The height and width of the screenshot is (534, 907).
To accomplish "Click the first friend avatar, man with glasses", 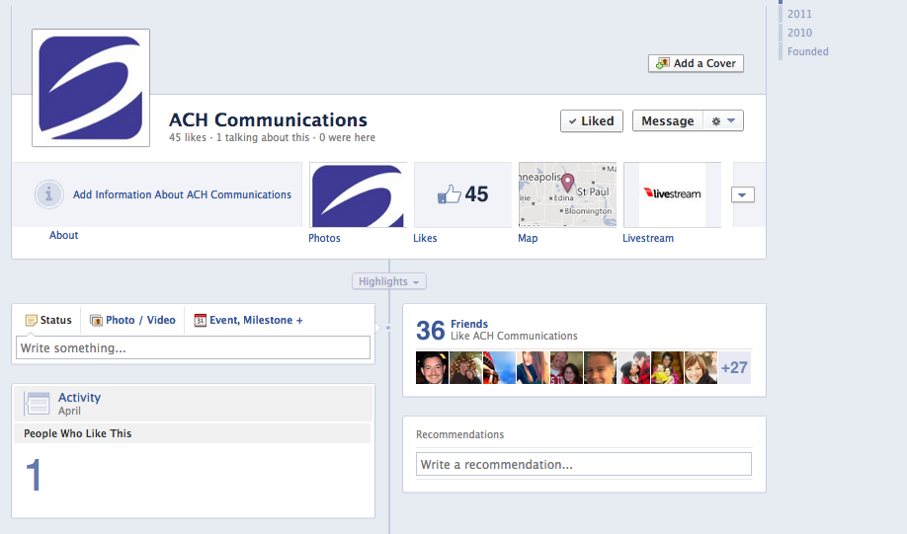I will (432, 367).
